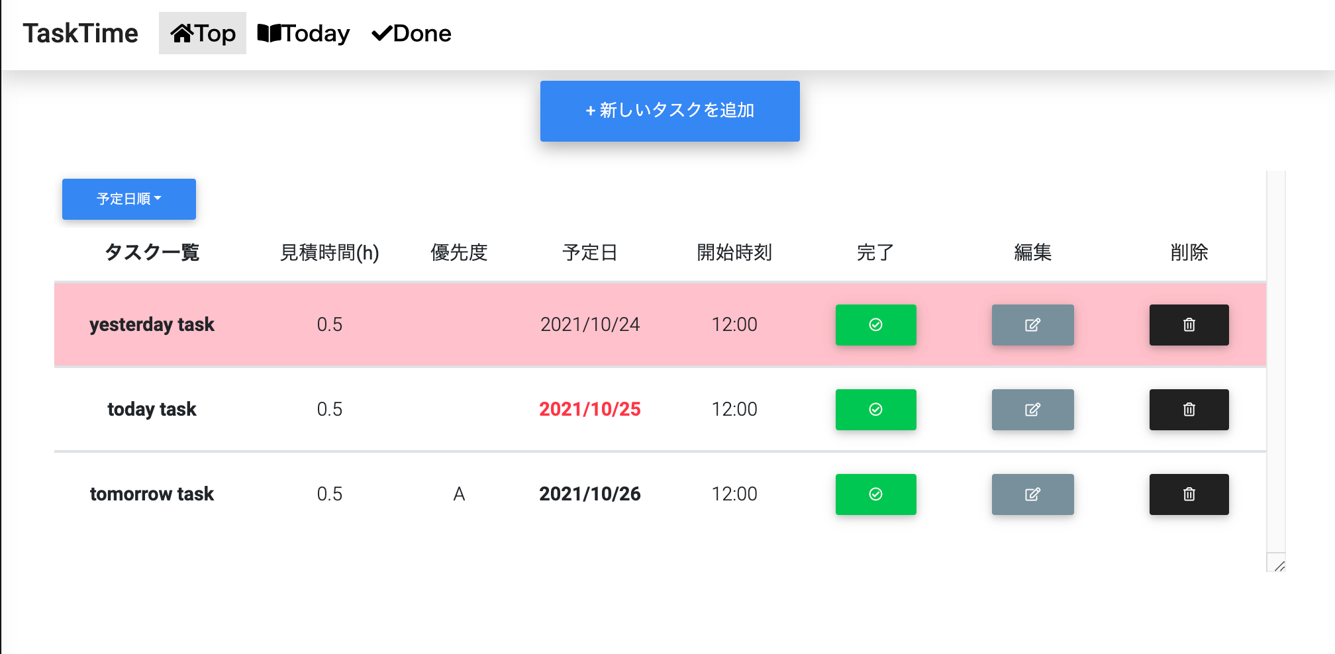This screenshot has height=654, width=1335.
Task: Open edit for today task
Action: point(1032,410)
